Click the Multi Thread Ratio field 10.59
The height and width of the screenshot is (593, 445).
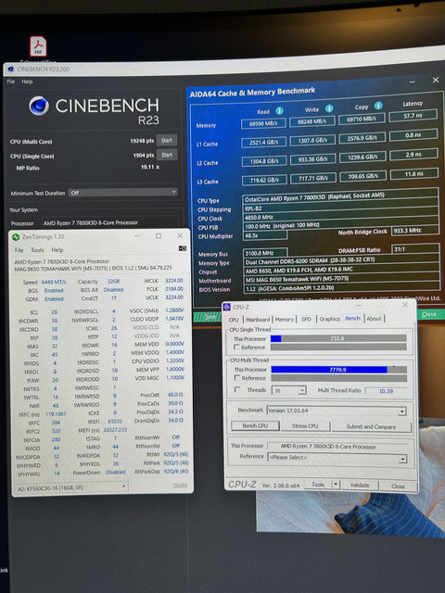pos(386,391)
